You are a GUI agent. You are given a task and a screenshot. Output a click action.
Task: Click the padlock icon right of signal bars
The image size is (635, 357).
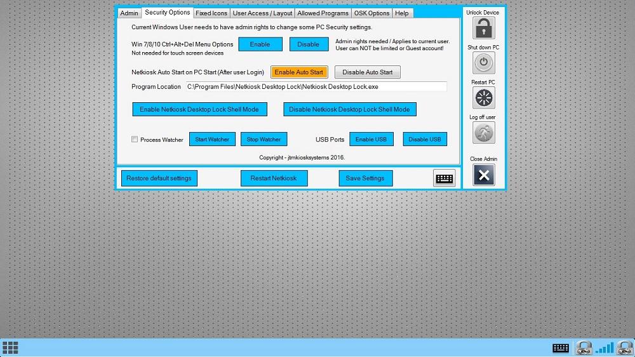click(x=624, y=347)
